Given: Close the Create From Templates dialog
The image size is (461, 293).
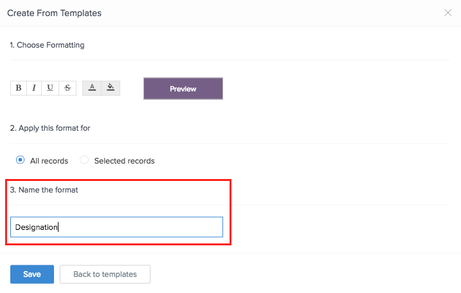Looking at the screenshot, I should (x=447, y=13).
